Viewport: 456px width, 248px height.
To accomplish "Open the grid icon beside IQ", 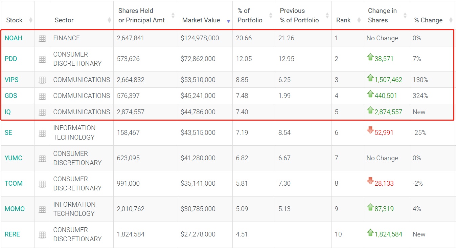I will [42, 112].
